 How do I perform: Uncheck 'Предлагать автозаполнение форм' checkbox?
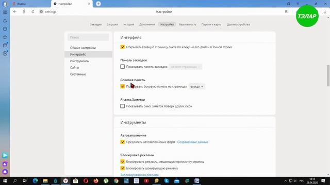123,142
